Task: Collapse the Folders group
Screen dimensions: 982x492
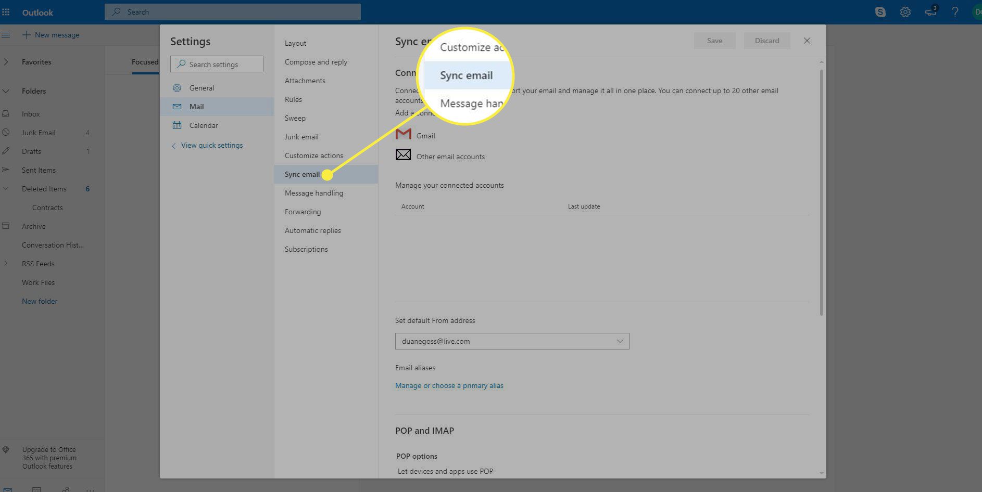Action: tap(6, 91)
